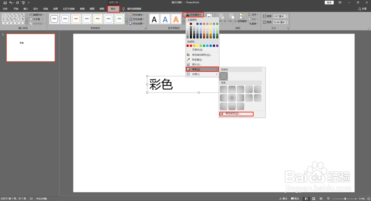The height and width of the screenshot is (201, 371).
Task: Click the 文本填充 dropdown button
Action: (x=193, y=15)
